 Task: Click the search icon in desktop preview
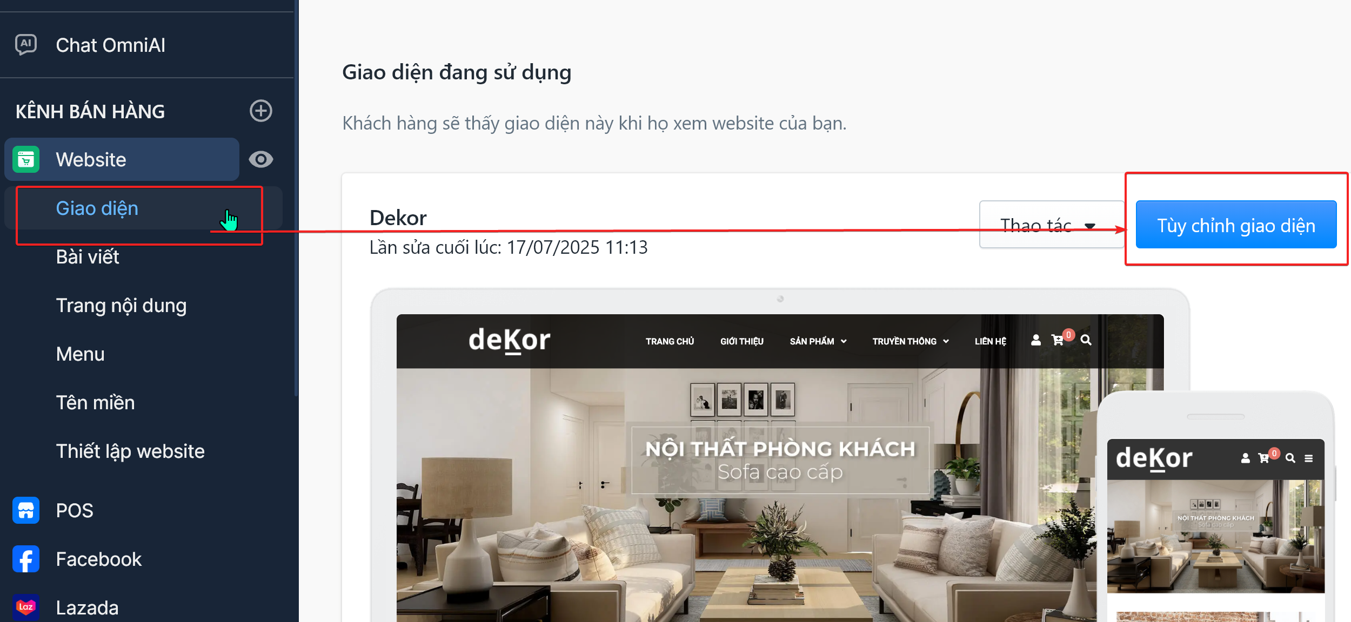(x=1086, y=340)
